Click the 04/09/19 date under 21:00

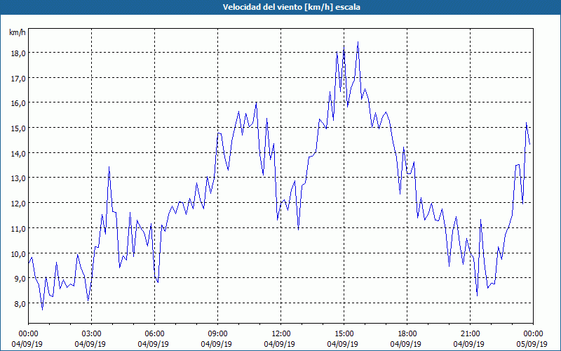(x=468, y=344)
